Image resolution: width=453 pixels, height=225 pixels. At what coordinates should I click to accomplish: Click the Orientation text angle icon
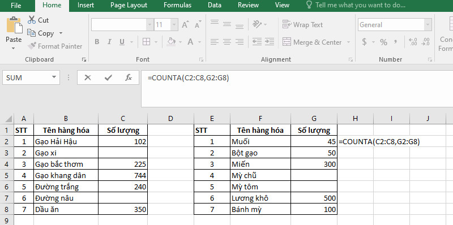257,24
